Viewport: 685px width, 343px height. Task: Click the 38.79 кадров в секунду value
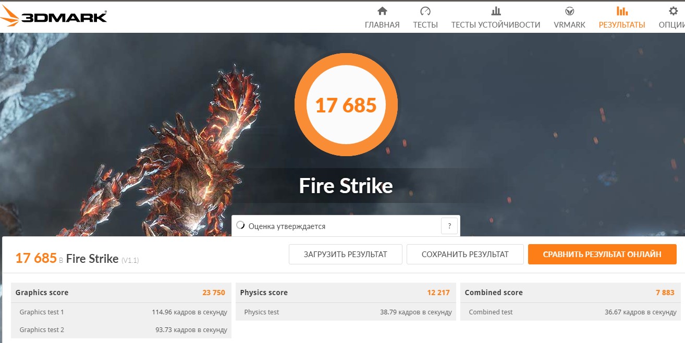click(x=416, y=312)
